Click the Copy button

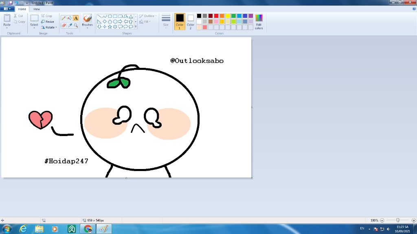pos(19,22)
